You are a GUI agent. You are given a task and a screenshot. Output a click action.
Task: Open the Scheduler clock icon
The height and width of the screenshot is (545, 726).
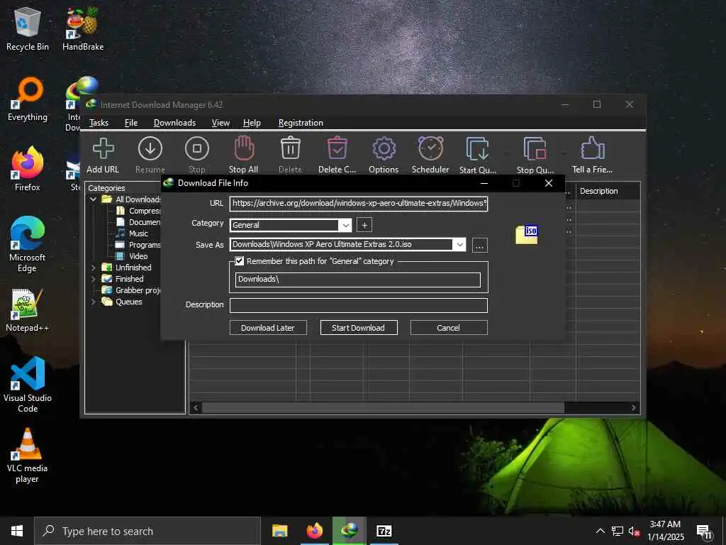430,149
